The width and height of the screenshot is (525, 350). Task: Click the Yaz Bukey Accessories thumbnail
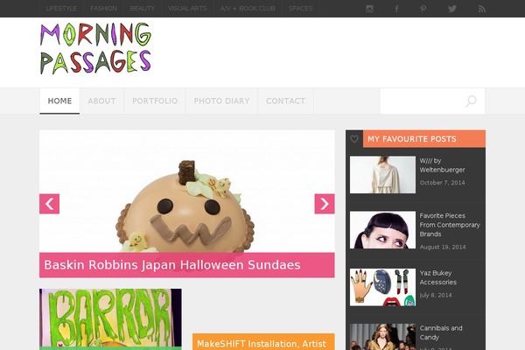click(382, 287)
